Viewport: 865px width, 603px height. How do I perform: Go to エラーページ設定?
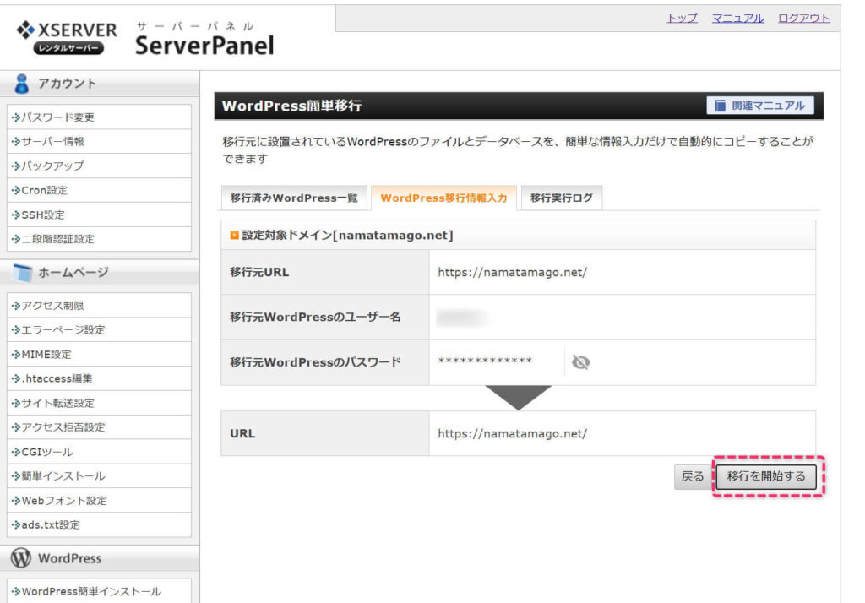[x=100, y=329]
